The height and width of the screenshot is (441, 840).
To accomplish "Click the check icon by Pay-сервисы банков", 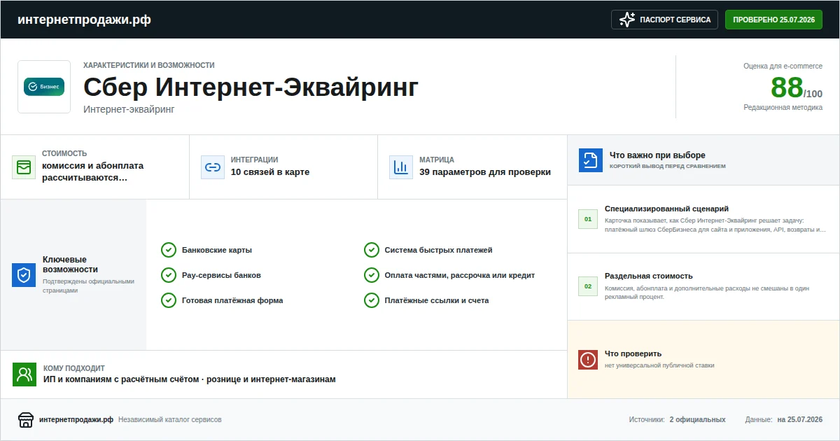I will [x=169, y=275].
